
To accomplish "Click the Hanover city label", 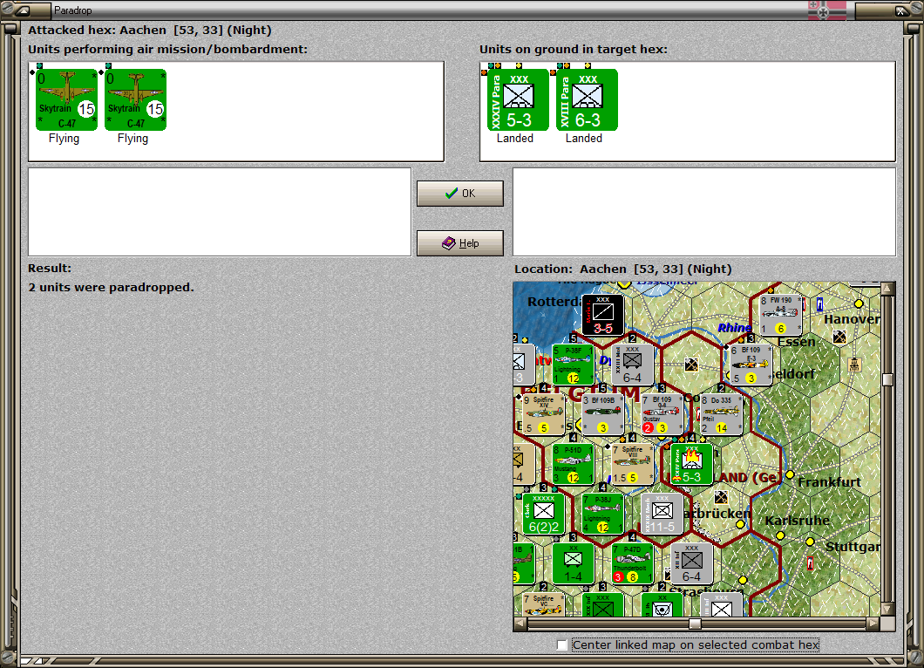I will click(852, 319).
